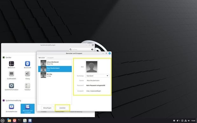Select user Linux-Werkstatt in the list
The width and height of the screenshot is (197, 123).
(x=55, y=63)
